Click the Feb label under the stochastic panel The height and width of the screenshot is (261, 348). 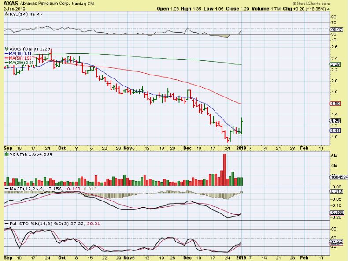coord(304,257)
